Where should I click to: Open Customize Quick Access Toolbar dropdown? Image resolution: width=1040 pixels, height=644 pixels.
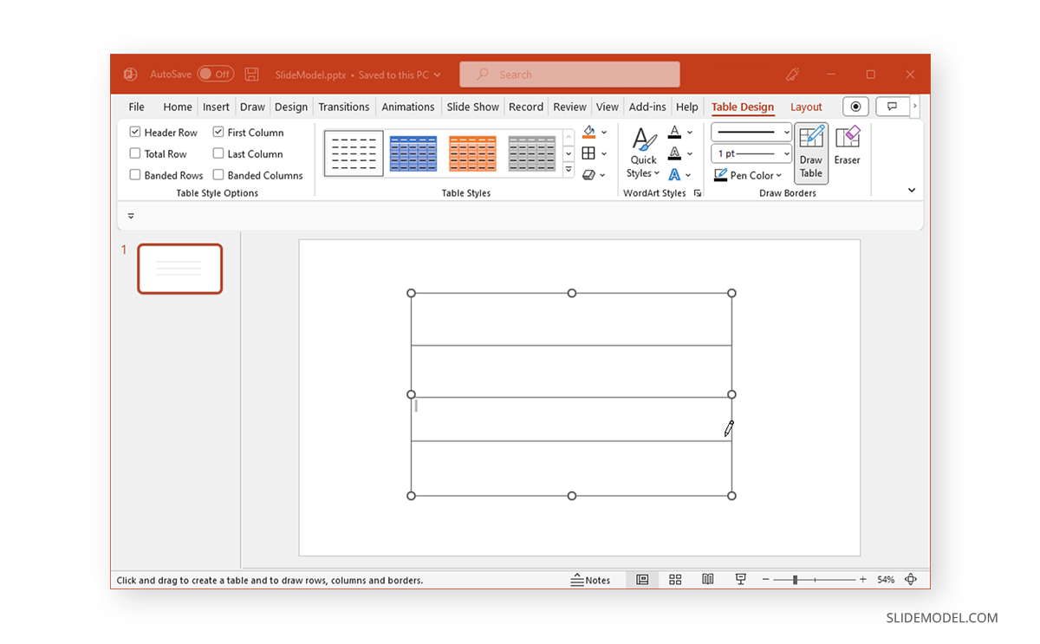point(131,216)
